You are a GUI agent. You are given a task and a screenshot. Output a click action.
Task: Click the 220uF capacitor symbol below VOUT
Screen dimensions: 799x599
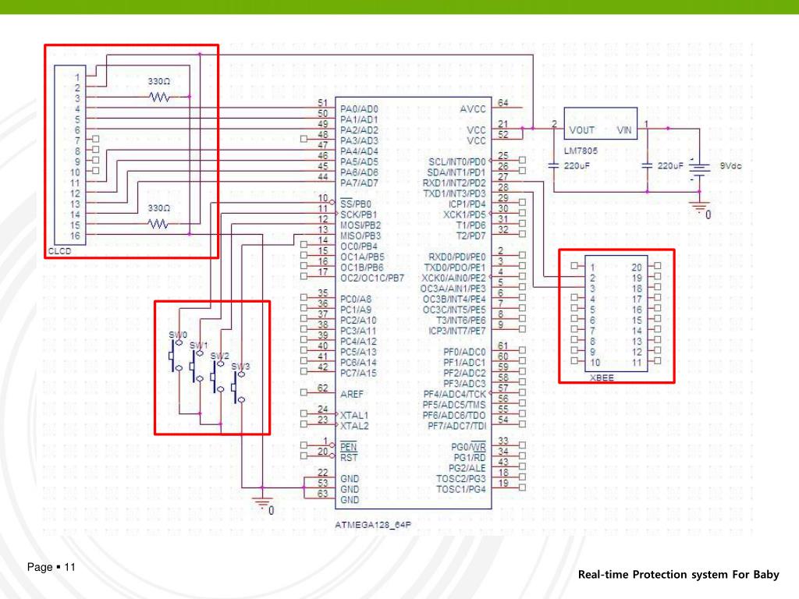point(553,165)
